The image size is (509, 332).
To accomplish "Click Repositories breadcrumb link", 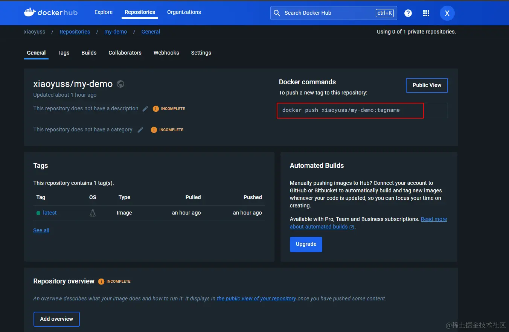I will coord(75,32).
